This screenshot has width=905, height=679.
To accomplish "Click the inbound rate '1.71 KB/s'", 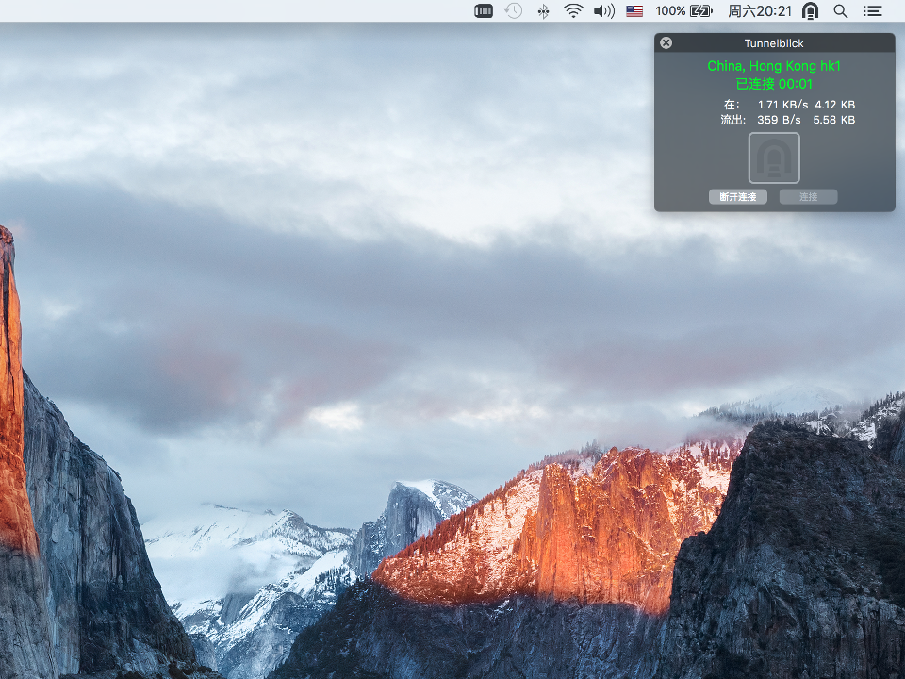I will pos(782,105).
